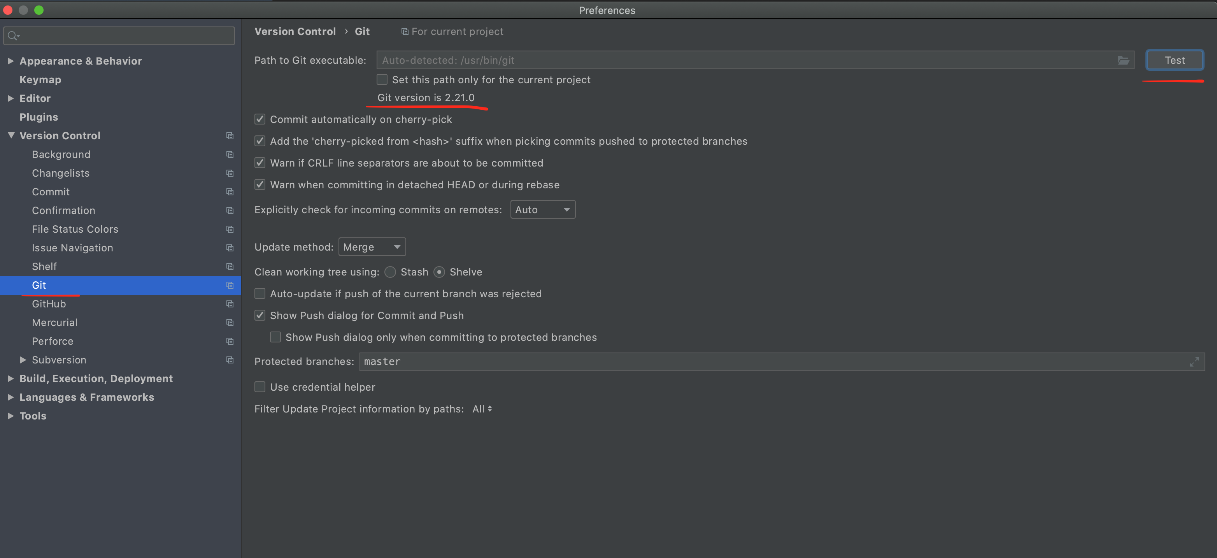
Task: Enable 'Use credential helper' checkbox
Action: coord(260,387)
